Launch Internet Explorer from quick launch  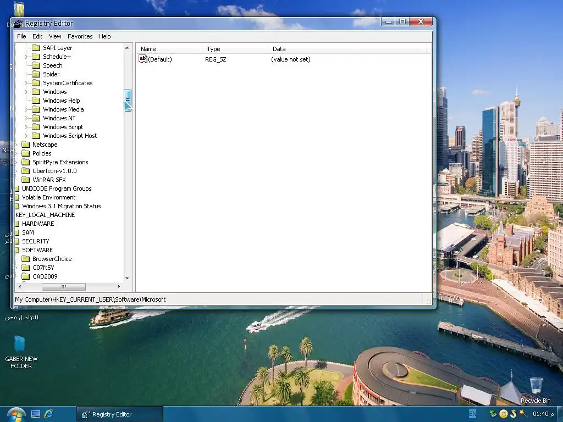pyautogui.click(x=48, y=414)
